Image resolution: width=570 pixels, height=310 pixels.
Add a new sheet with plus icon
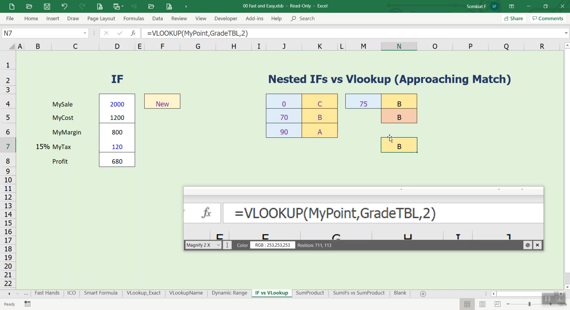(423, 294)
